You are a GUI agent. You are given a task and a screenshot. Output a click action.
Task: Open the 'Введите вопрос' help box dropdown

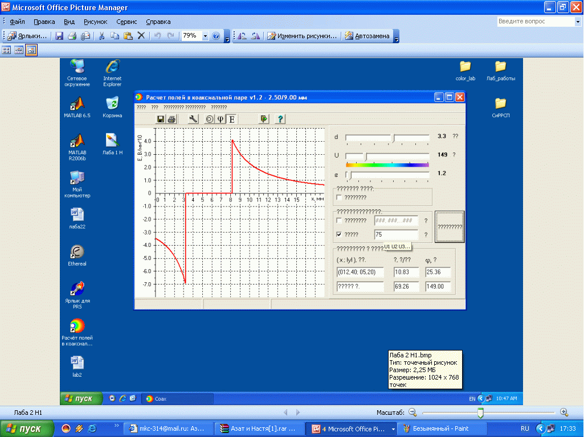(578, 22)
